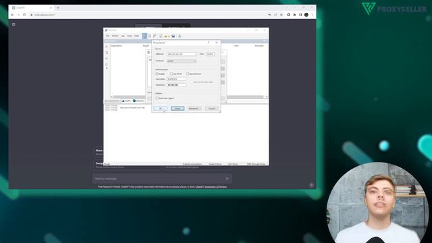432x243 pixels.
Task: Click the Proxy Servers toolbar icon
Action: (144, 36)
